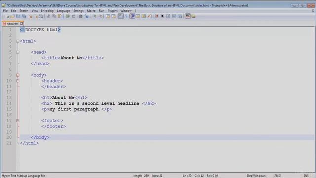Click the Zoom Out toolbar icon

[x=100, y=16]
